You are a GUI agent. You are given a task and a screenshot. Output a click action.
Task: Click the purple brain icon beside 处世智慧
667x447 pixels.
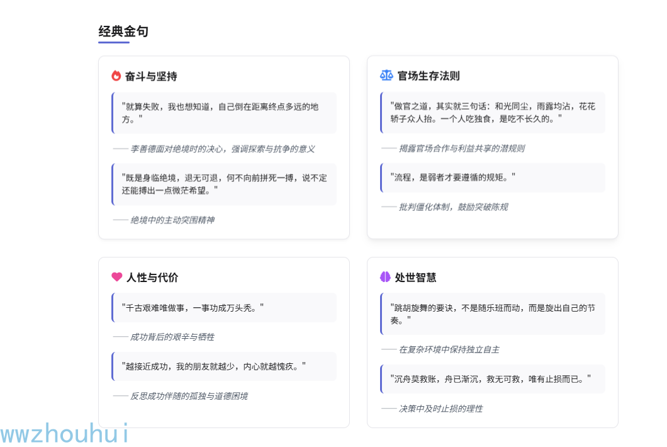pyautogui.click(x=385, y=277)
